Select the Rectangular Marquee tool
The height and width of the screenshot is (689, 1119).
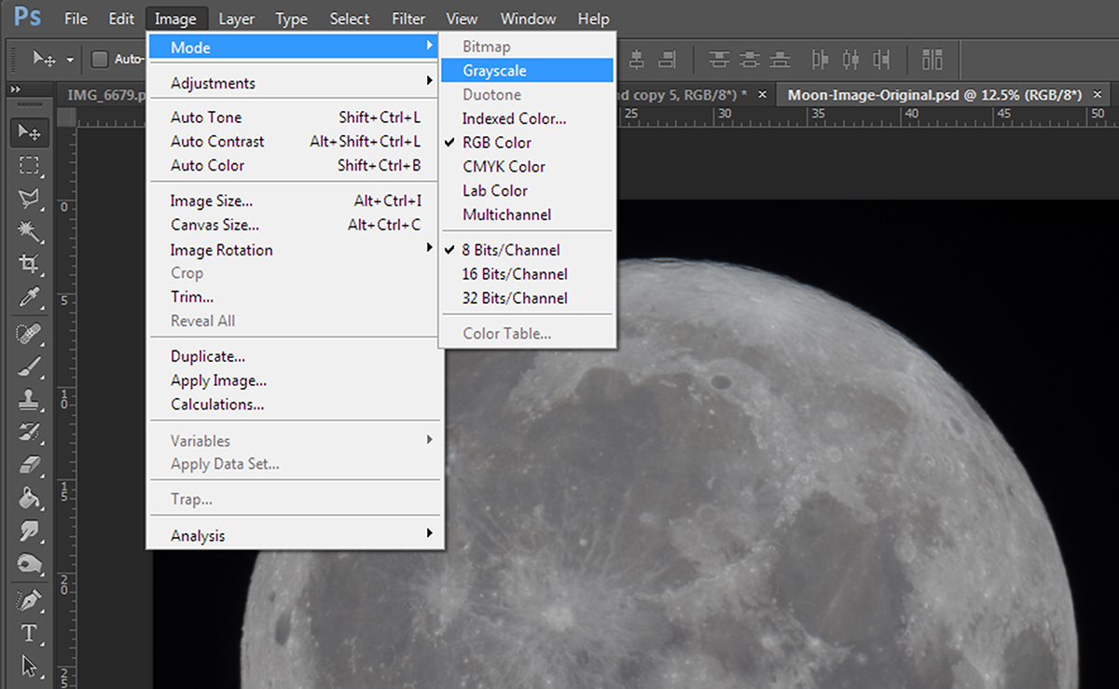click(29, 166)
